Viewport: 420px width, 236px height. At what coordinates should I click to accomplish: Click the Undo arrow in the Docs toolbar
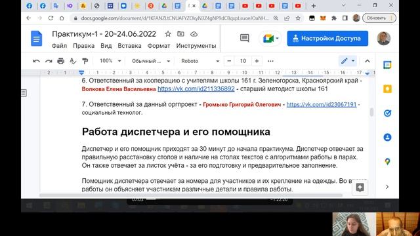click(x=36, y=61)
